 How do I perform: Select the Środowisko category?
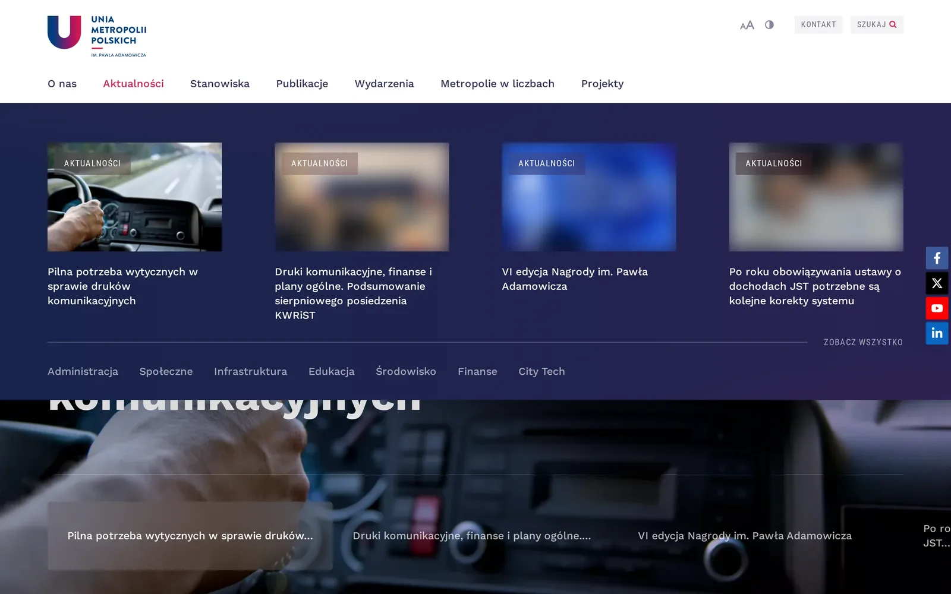point(406,371)
